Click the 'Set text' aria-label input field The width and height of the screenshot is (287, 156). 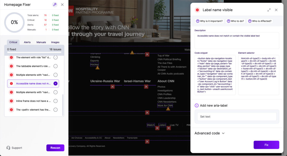tap(237, 117)
